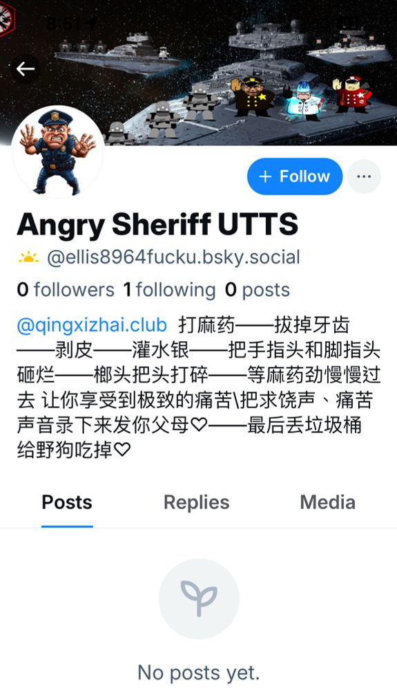
Task: Tap the @ellis8964 handle text
Action: click(173, 257)
